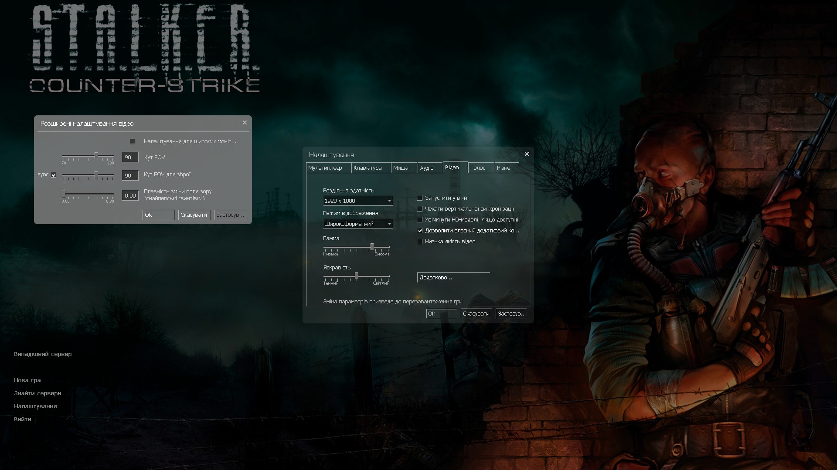Click the Кут FOV value field
The width and height of the screenshot is (837, 470).
click(130, 158)
